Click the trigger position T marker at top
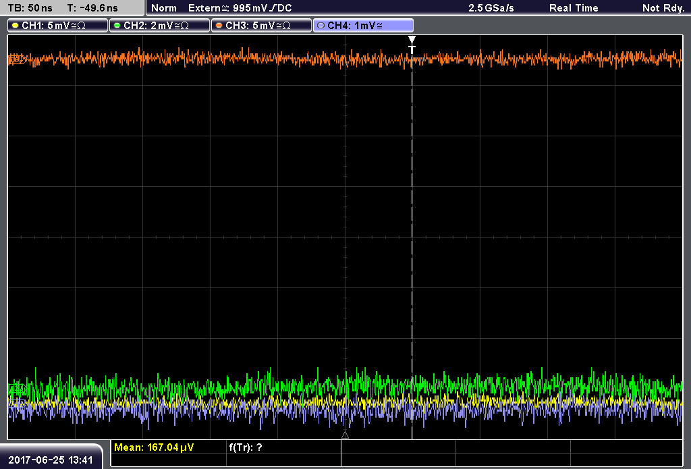 (x=412, y=45)
